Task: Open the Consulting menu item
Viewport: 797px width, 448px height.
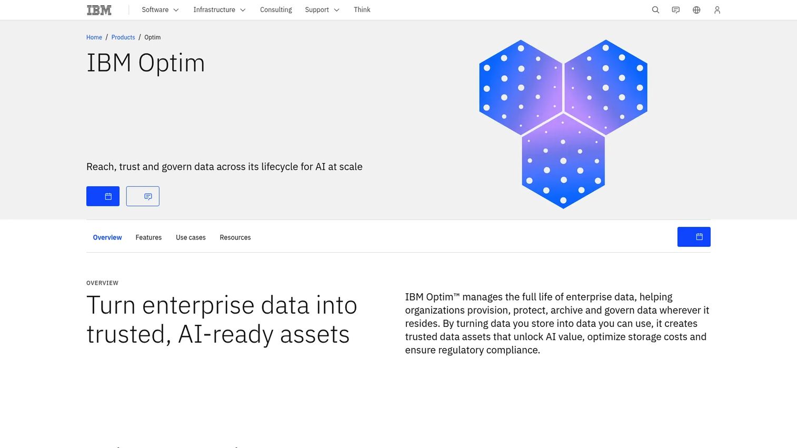Action: (276, 10)
